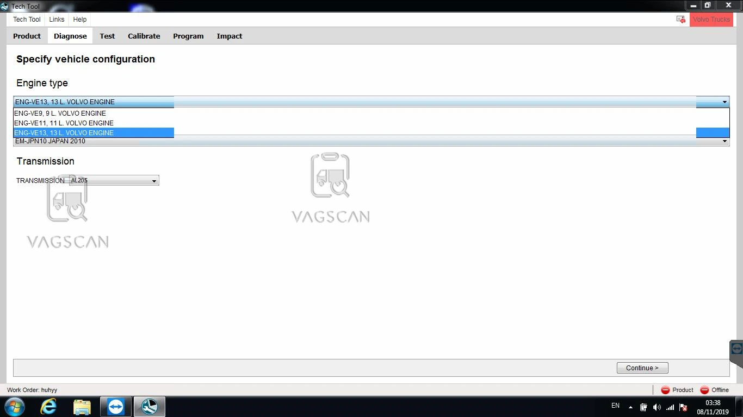Select ENG-VE13, 13 L. VOLVO ENGINE in list
Screen dimensions: 743x417
[371, 133]
